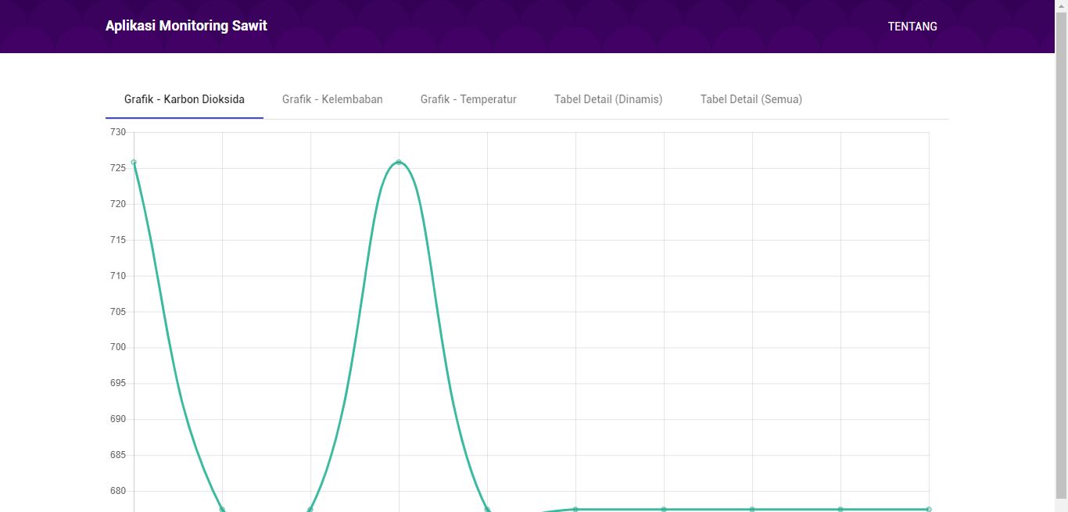Viewport: 1068px width, 512px height.
Task: Click the 700 y-axis label
Action: point(117,347)
